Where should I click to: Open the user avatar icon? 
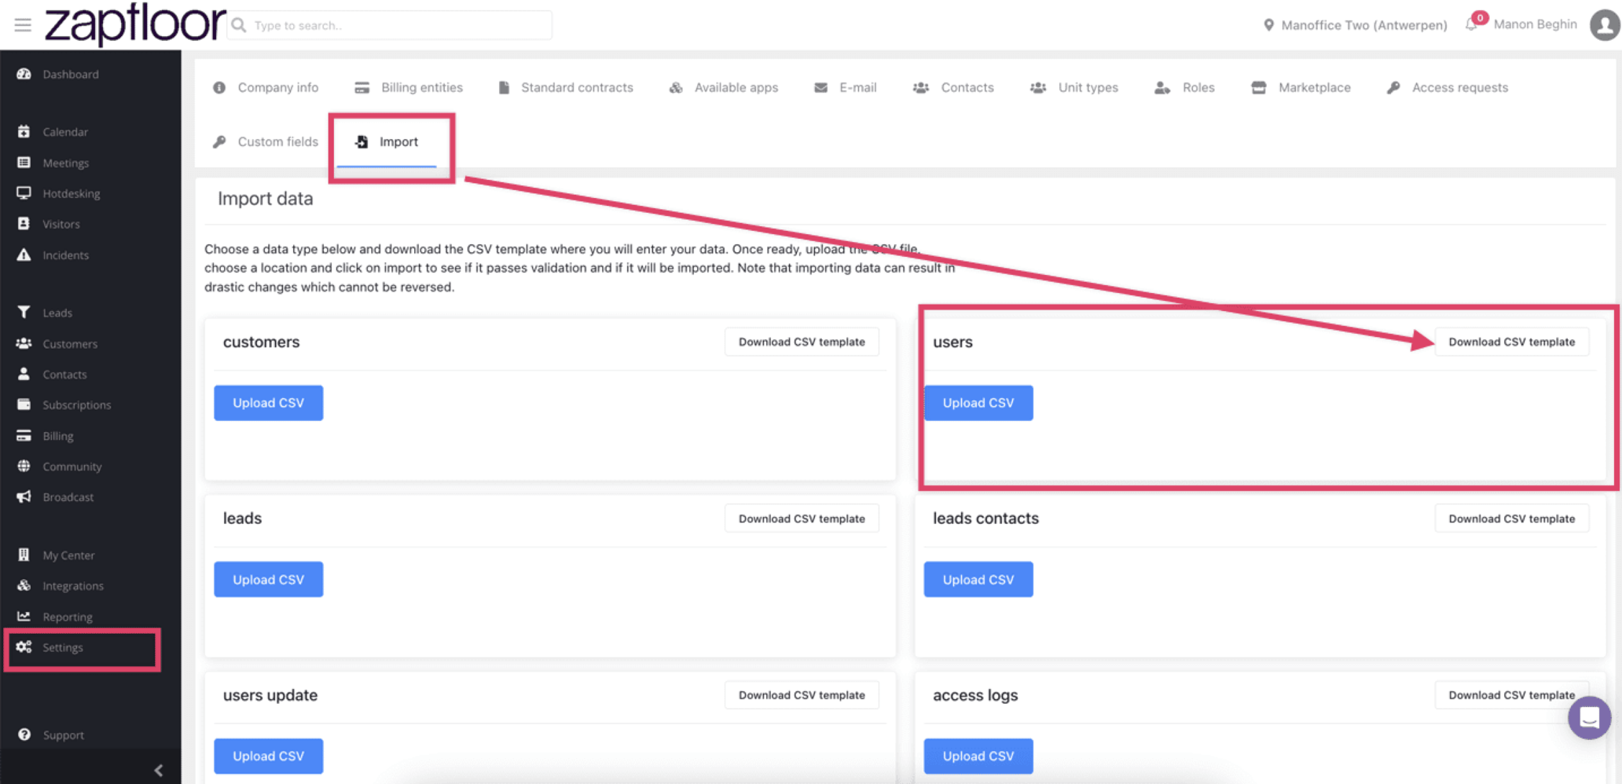tap(1604, 24)
